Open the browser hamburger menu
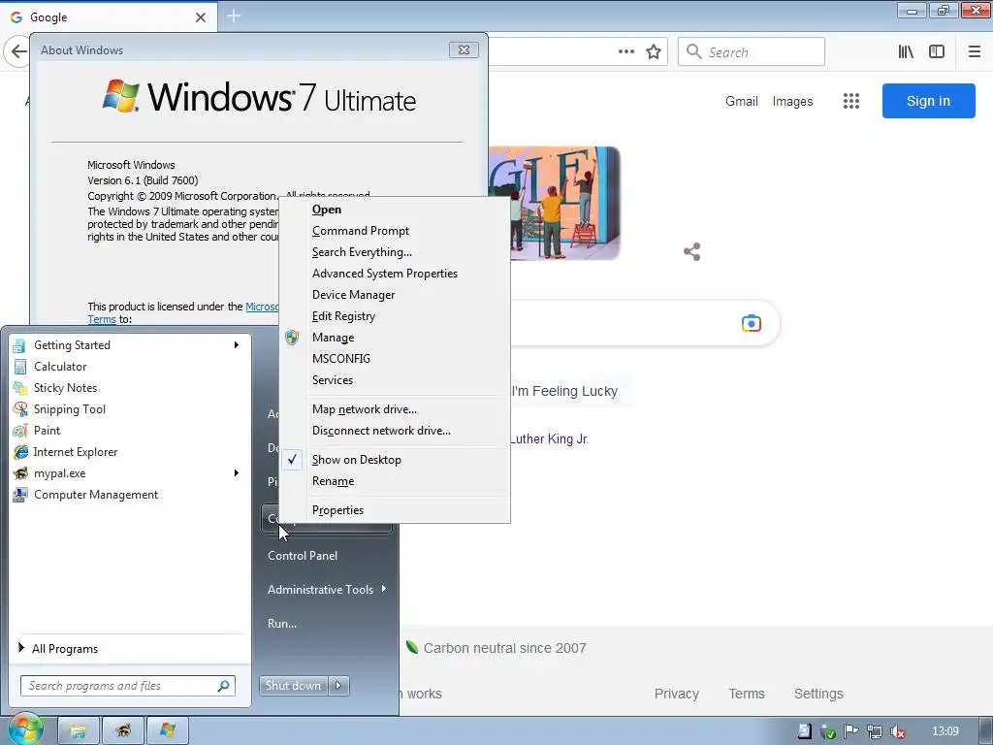Viewport: 993px width, 745px height. (974, 52)
